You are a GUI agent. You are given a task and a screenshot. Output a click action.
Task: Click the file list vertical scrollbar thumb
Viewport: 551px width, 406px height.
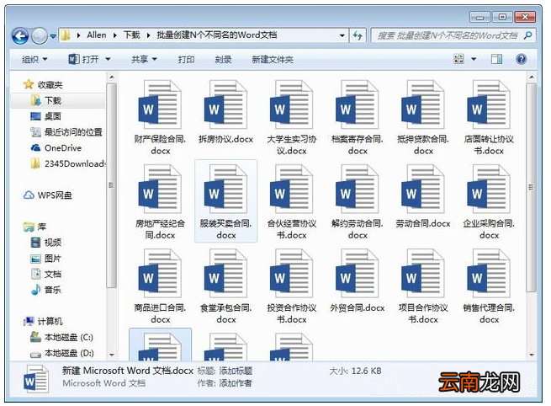pyautogui.click(x=531, y=187)
